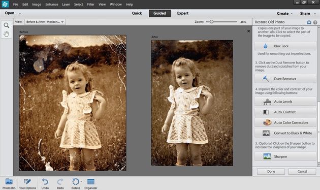This screenshot has height=190, width=320.
Task: Switch to Quick mode tab
Action: click(137, 13)
